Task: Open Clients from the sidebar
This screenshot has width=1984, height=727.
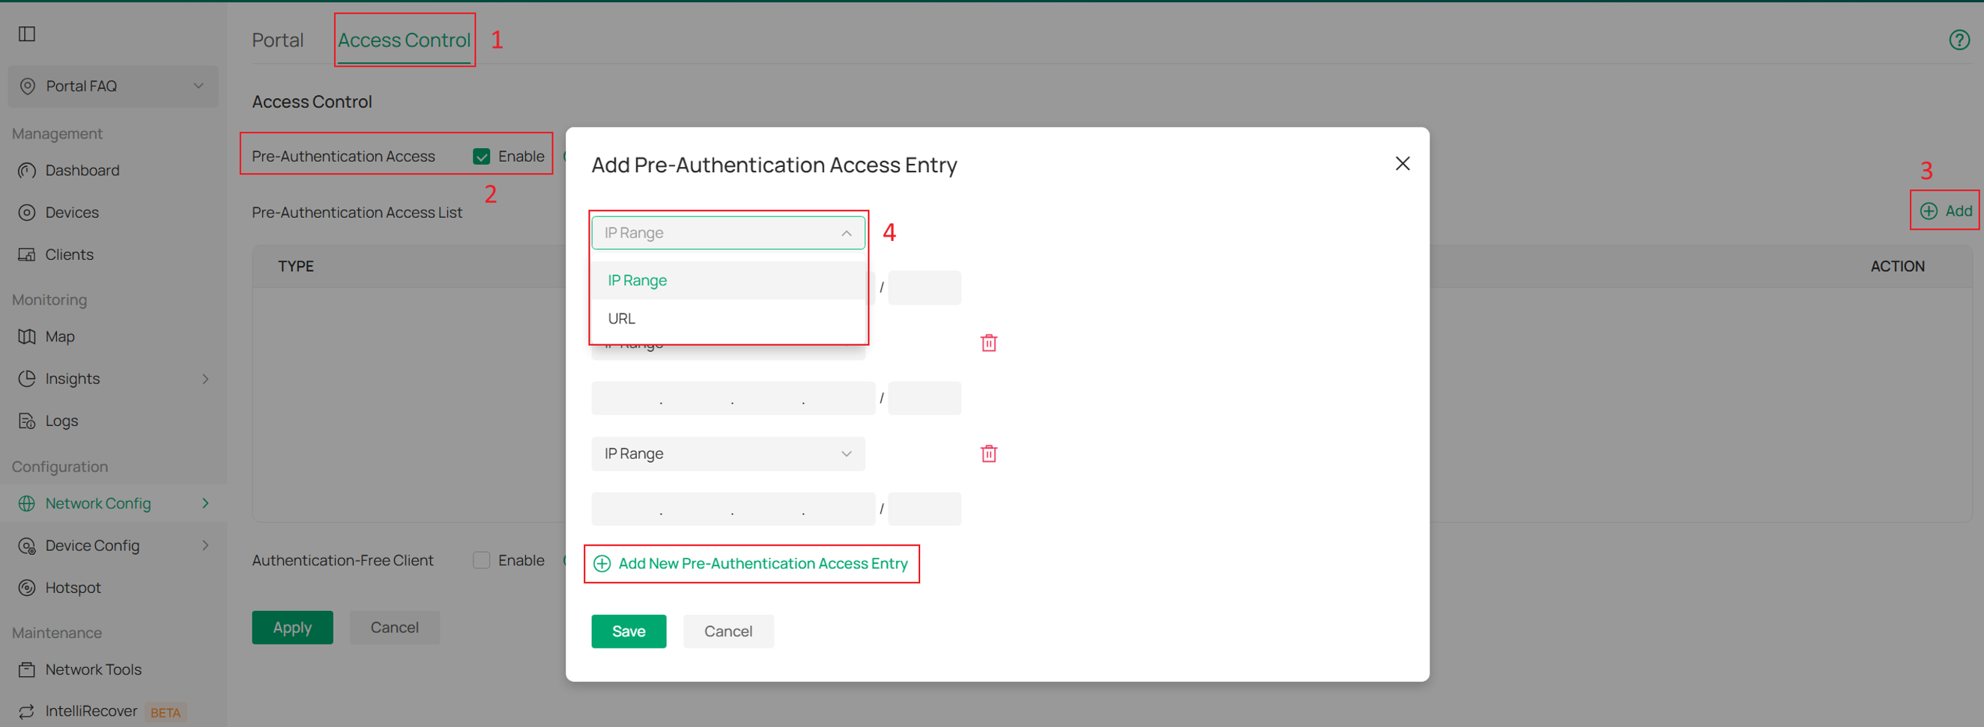Action: coord(70,255)
